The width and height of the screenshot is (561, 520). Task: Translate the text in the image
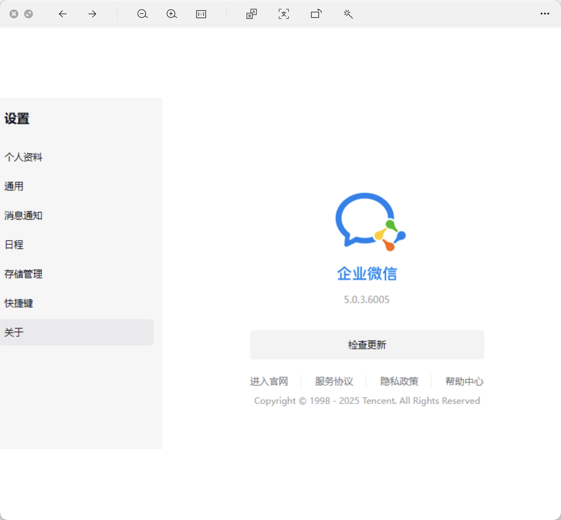[x=252, y=14]
